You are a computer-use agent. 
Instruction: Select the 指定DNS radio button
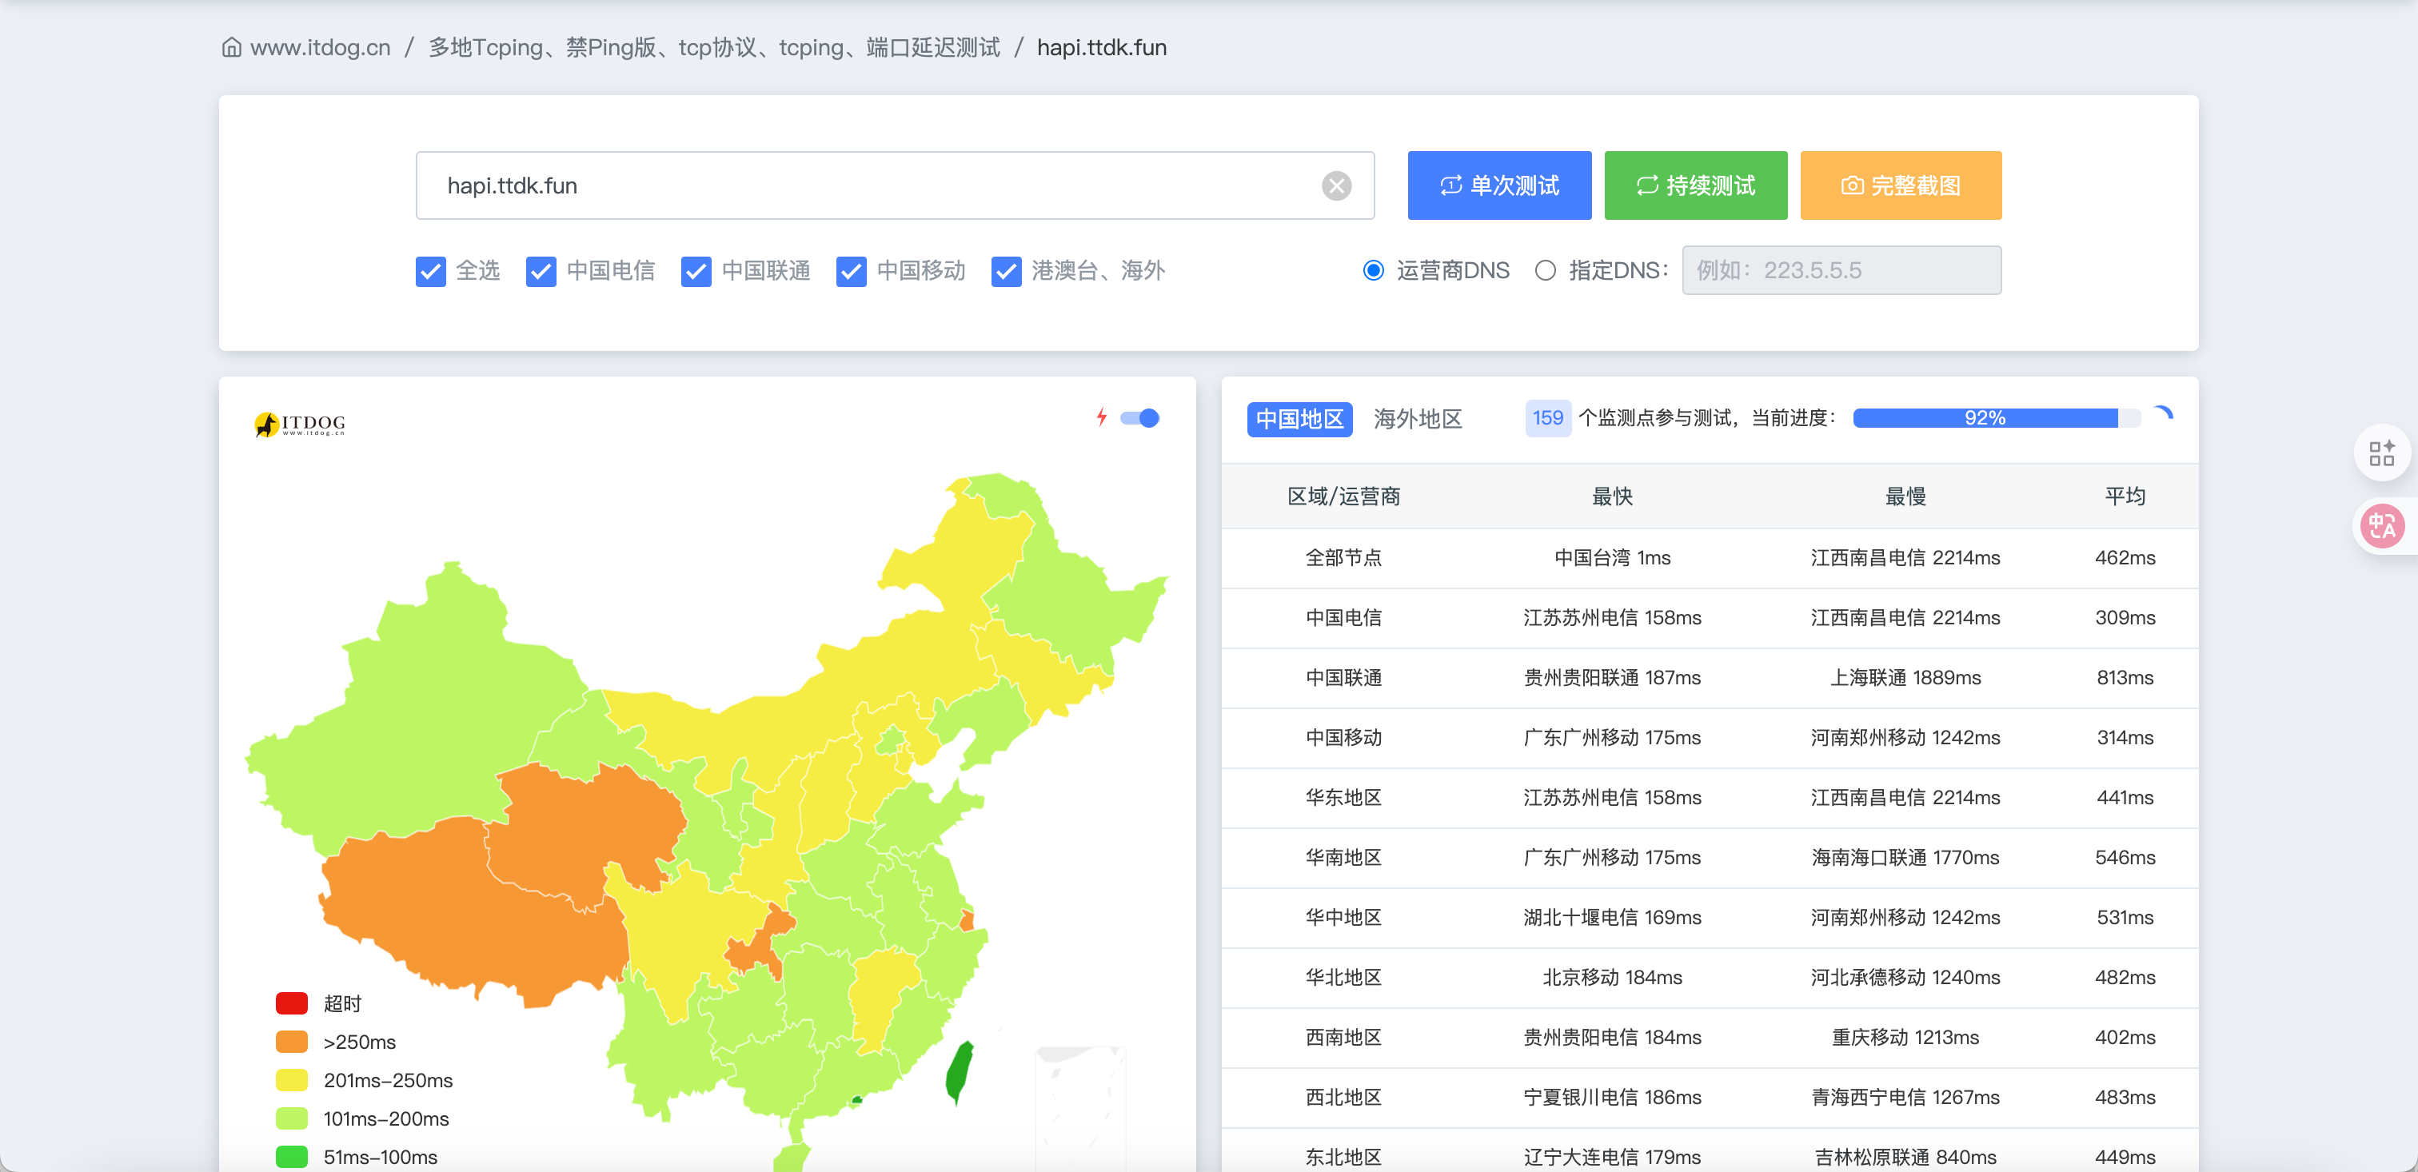tap(1545, 270)
